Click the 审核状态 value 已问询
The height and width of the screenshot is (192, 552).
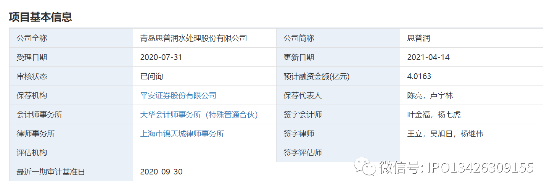point(151,76)
